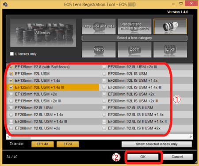Click the app icon in title bar
The width and height of the screenshot is (199, 166).
click(x=5, y=4)
